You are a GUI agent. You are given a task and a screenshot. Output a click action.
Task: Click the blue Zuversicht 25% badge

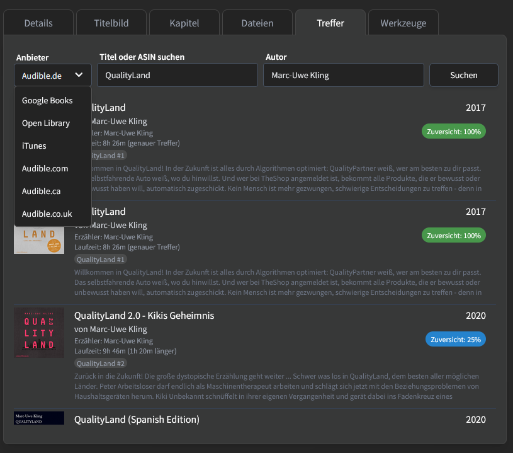[x=455, y=338]
